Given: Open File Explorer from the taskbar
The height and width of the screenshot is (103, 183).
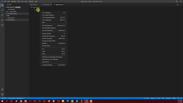Looking at the screenshot, I should (x=25, y=101).
